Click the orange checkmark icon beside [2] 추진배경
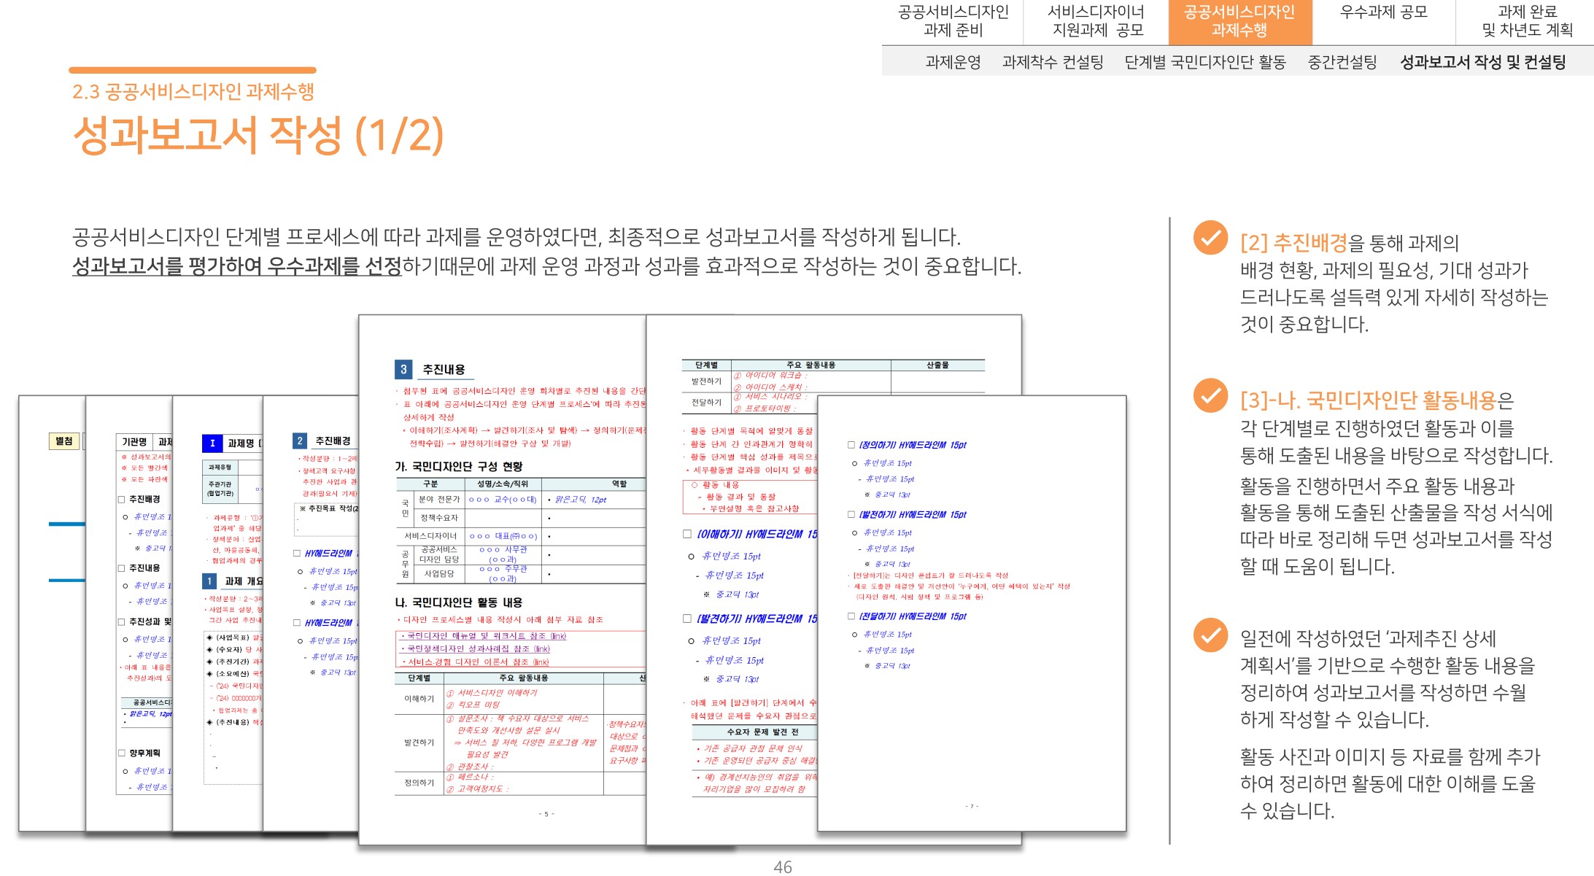 tap(1210, 237)
